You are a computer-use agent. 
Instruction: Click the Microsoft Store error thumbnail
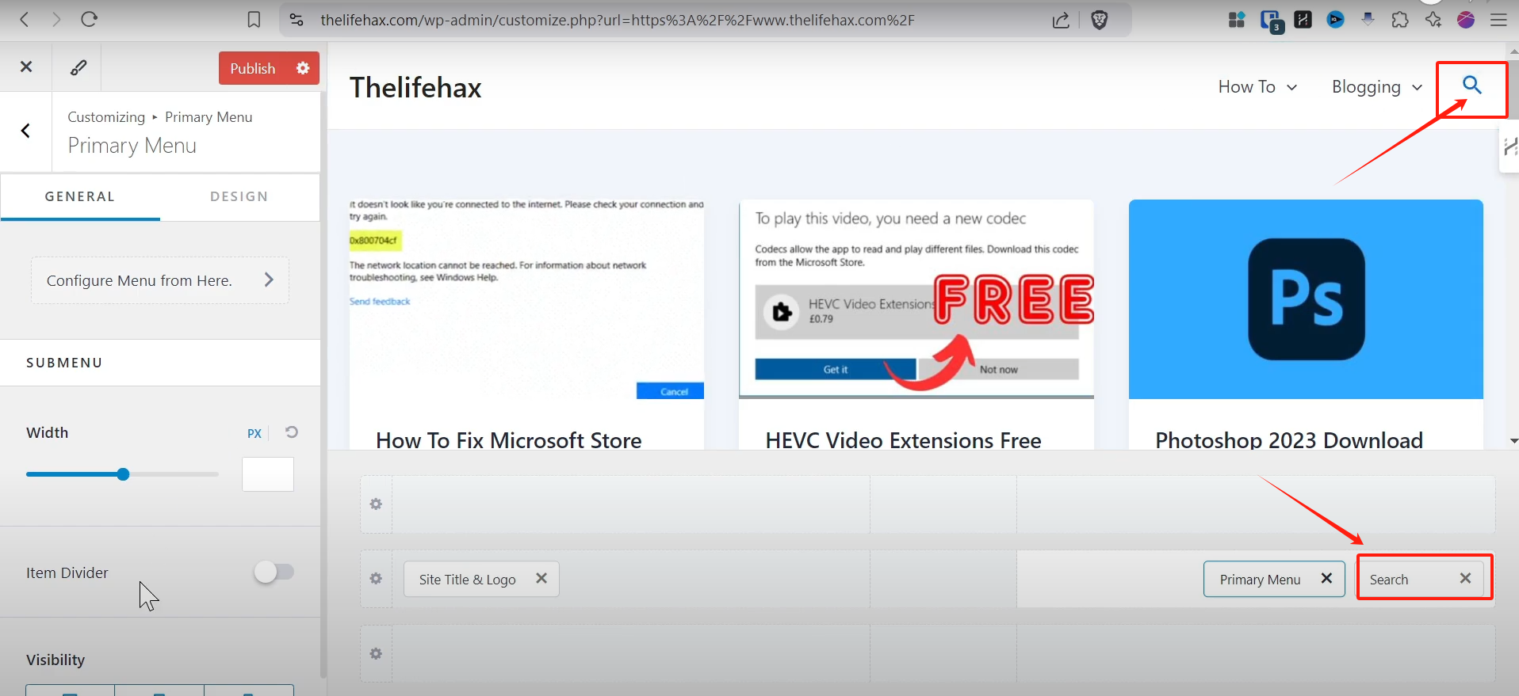[x=526, y=299]
